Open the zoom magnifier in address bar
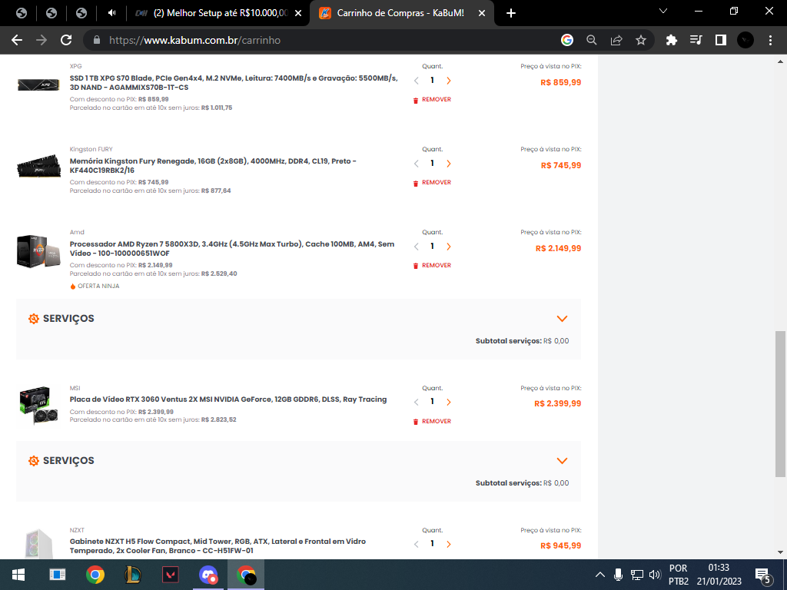 pyautogui.click(x=592, y=40)
